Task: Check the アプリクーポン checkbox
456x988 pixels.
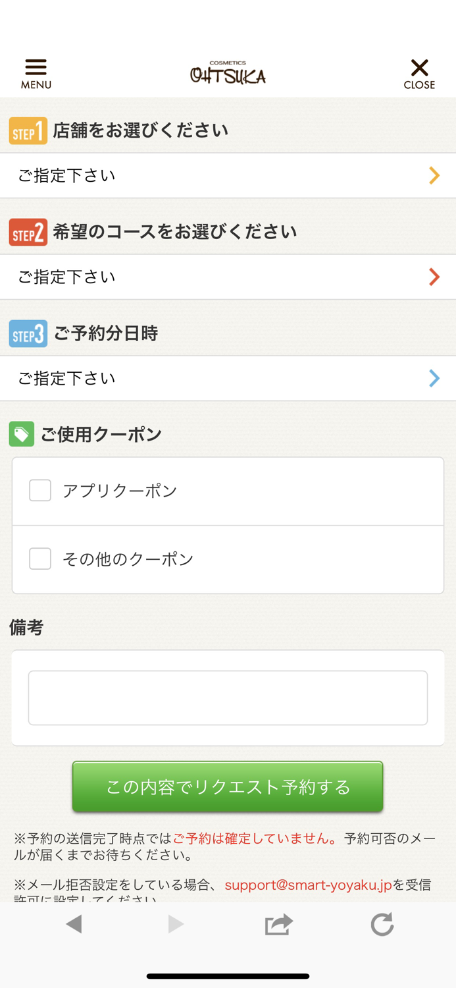Action: [x=40, y=491]
